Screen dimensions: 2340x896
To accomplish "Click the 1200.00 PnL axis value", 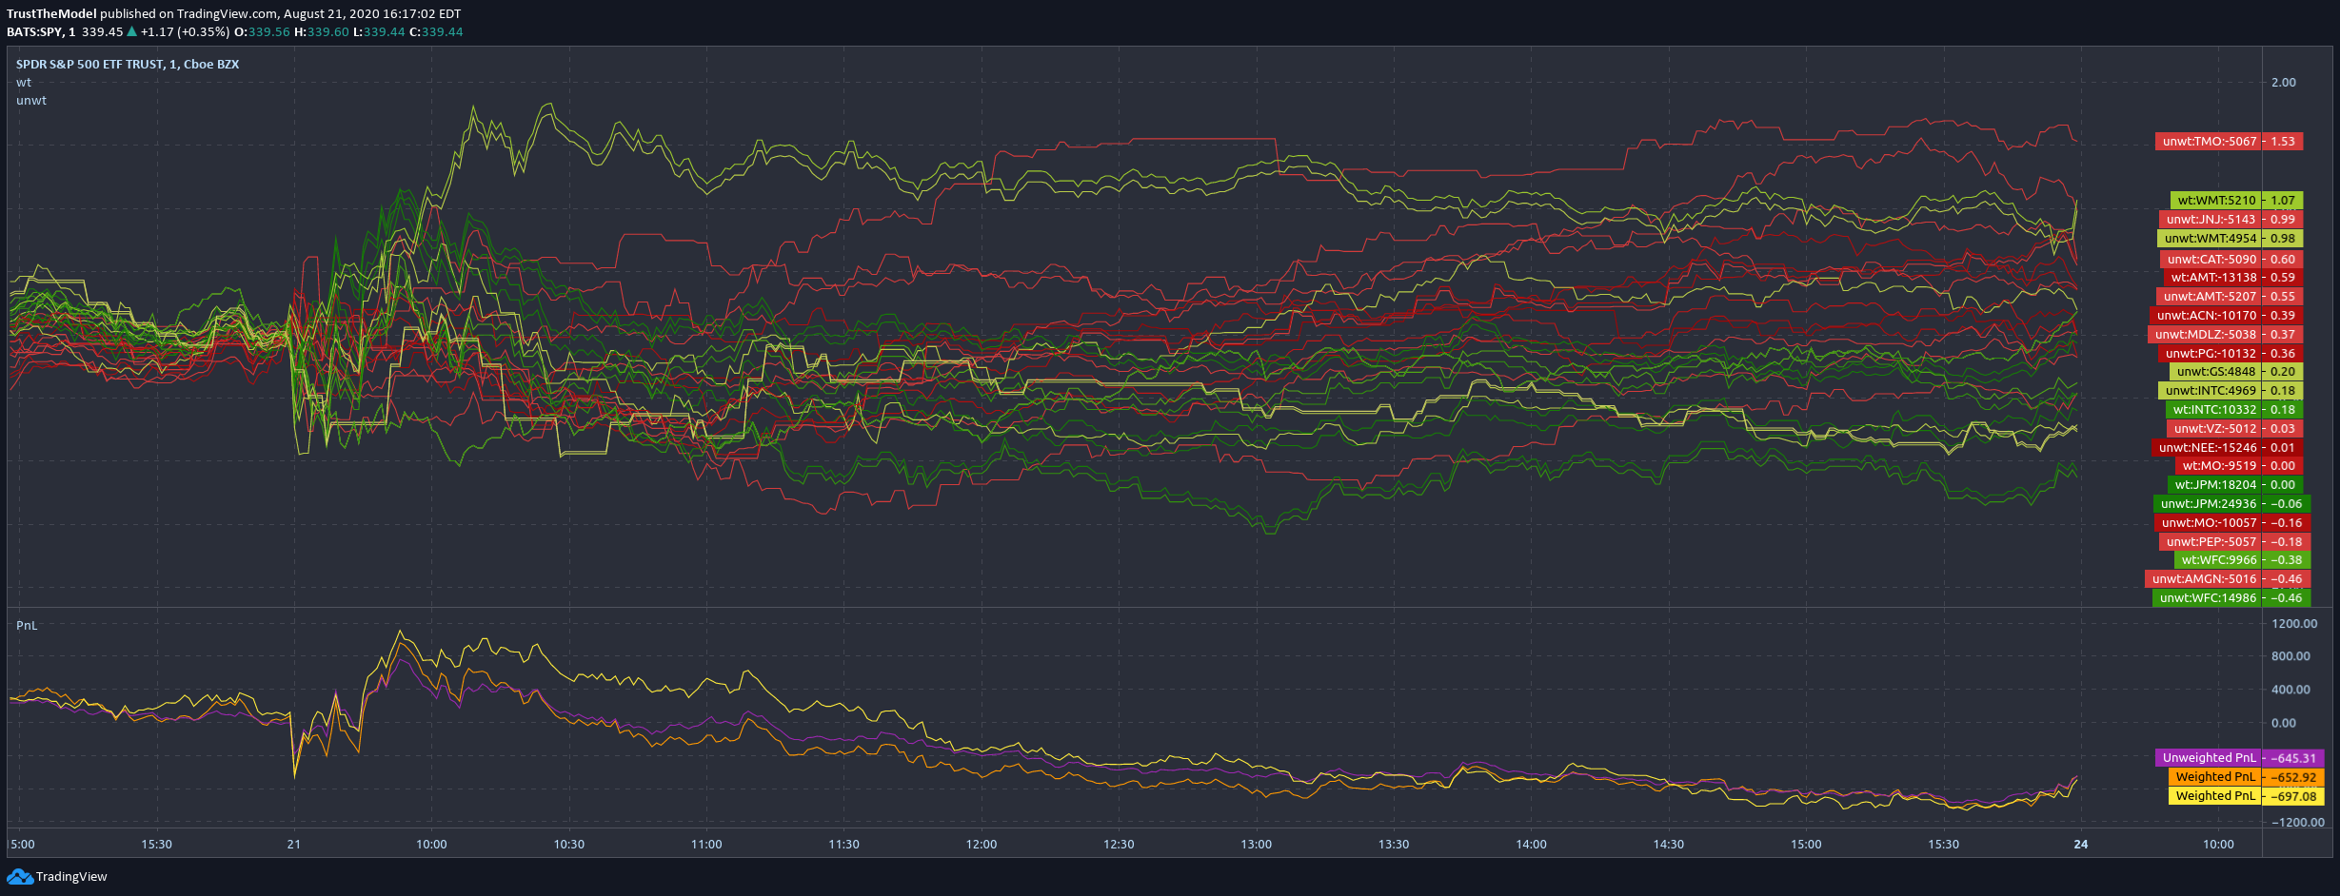I will point(2294,624).
